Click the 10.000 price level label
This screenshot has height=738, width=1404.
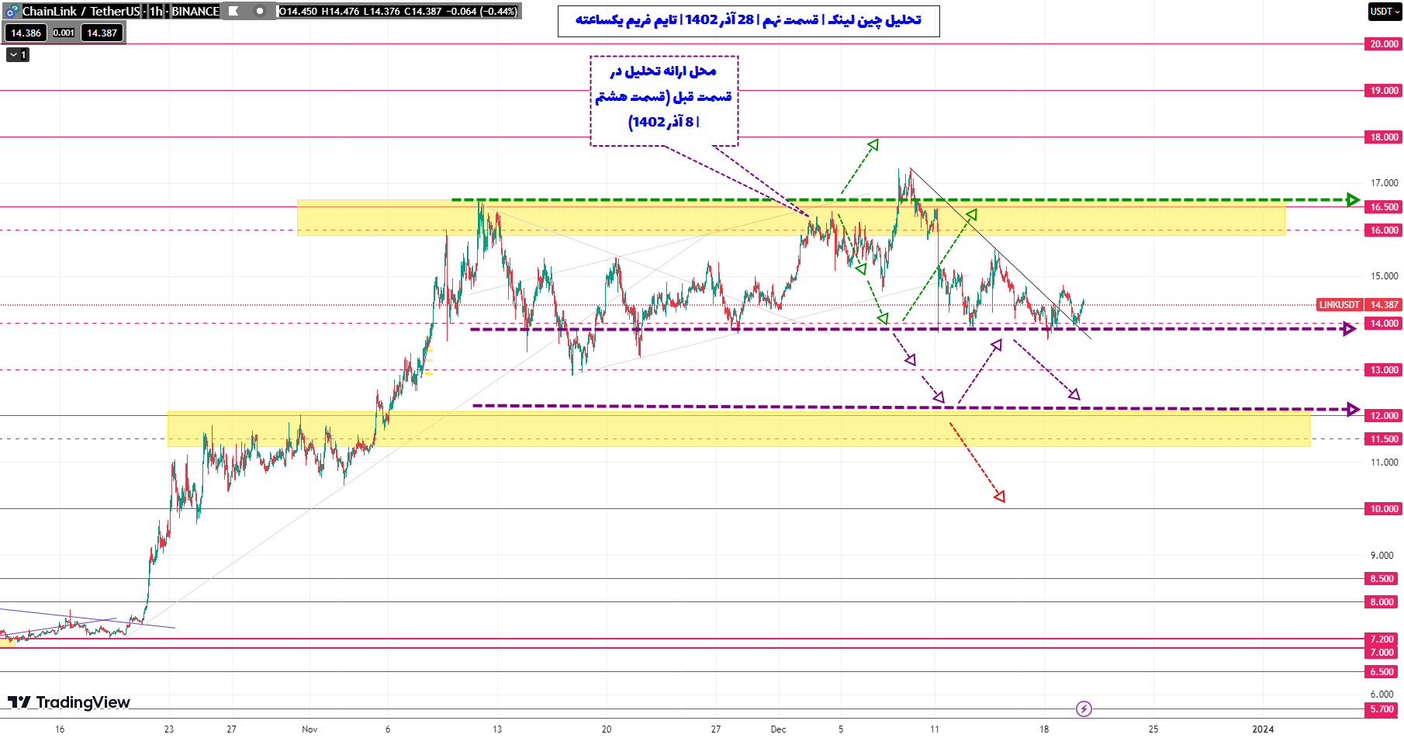coord(1384,509)
